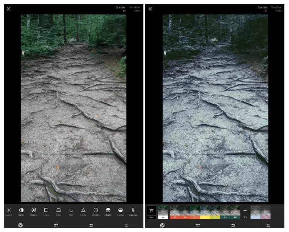Pick the Saturation adjustment tool
The image size is (289, 232).
click(x=96, y=211)
